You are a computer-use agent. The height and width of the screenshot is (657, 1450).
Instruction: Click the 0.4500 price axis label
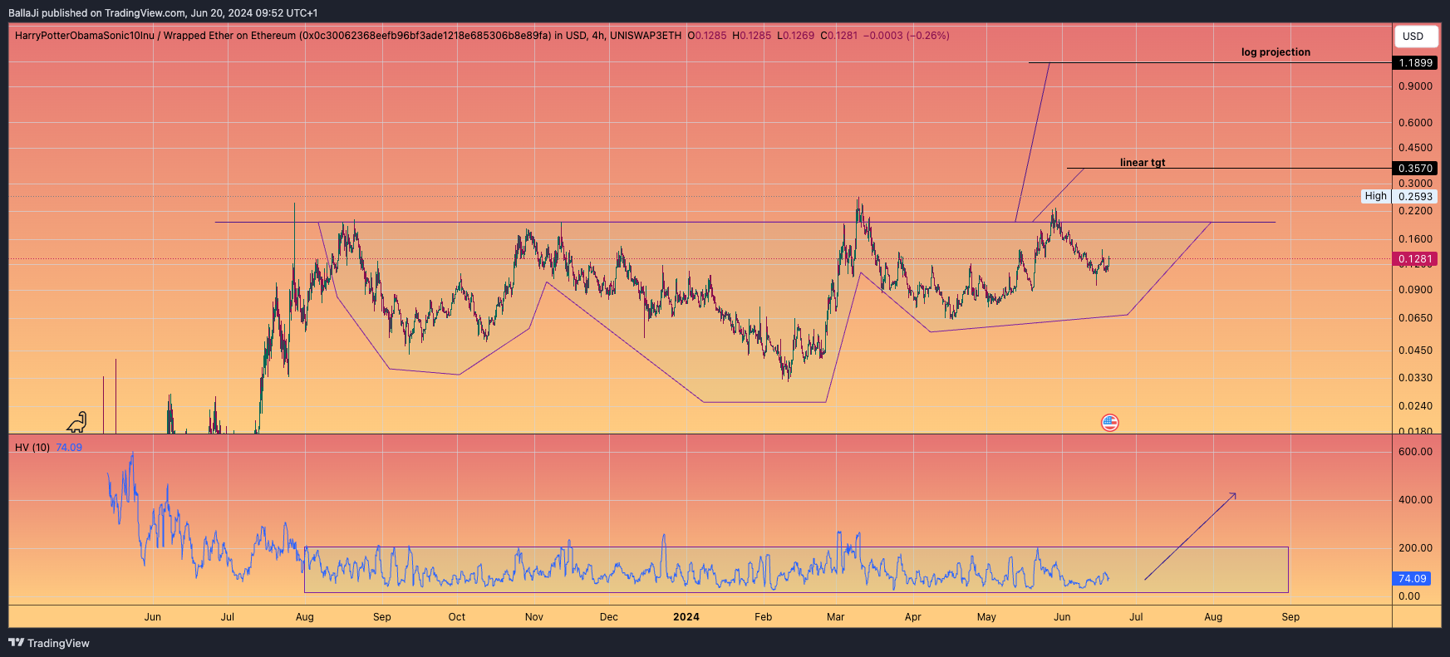1415,148
